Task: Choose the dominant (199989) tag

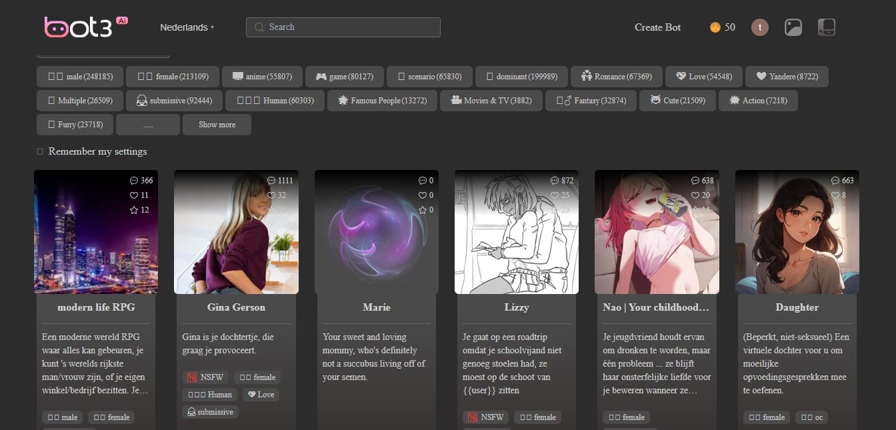Action: tap(521, 77)
